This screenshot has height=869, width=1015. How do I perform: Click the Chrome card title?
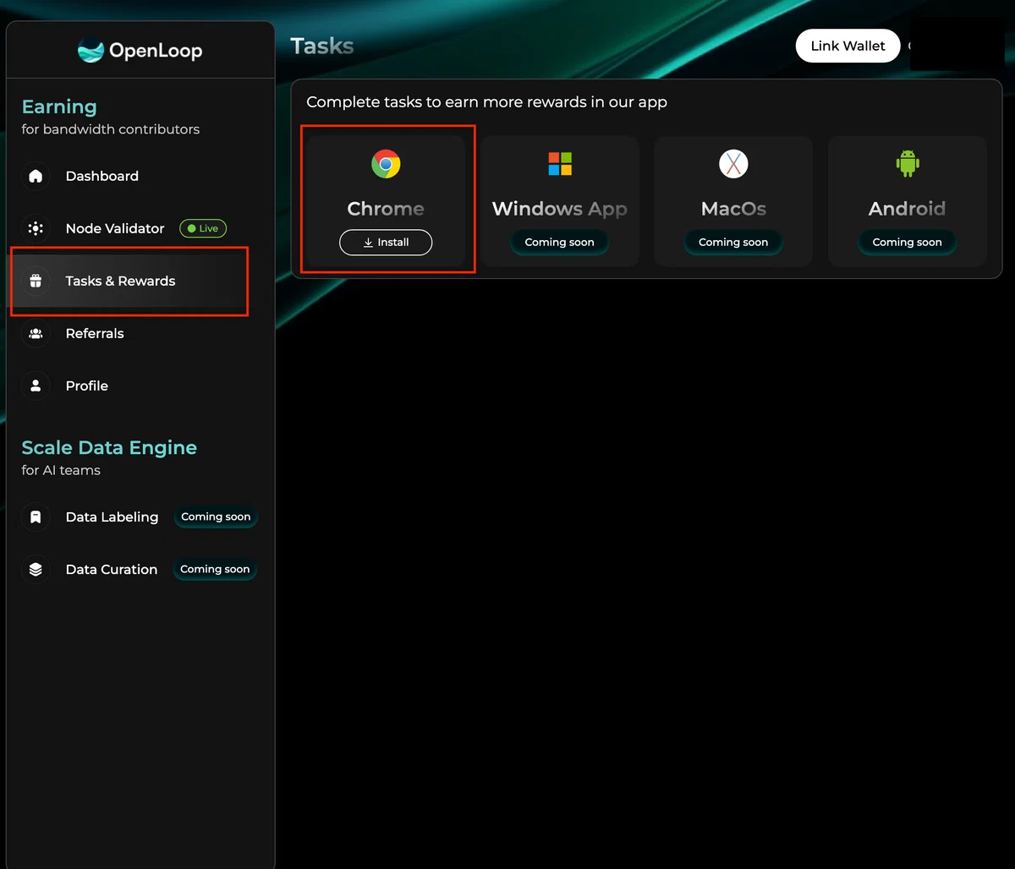pos(386,209)
